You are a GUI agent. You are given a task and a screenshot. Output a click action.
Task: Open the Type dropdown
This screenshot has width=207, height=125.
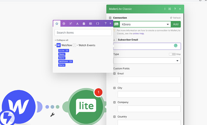click(147, 61)
